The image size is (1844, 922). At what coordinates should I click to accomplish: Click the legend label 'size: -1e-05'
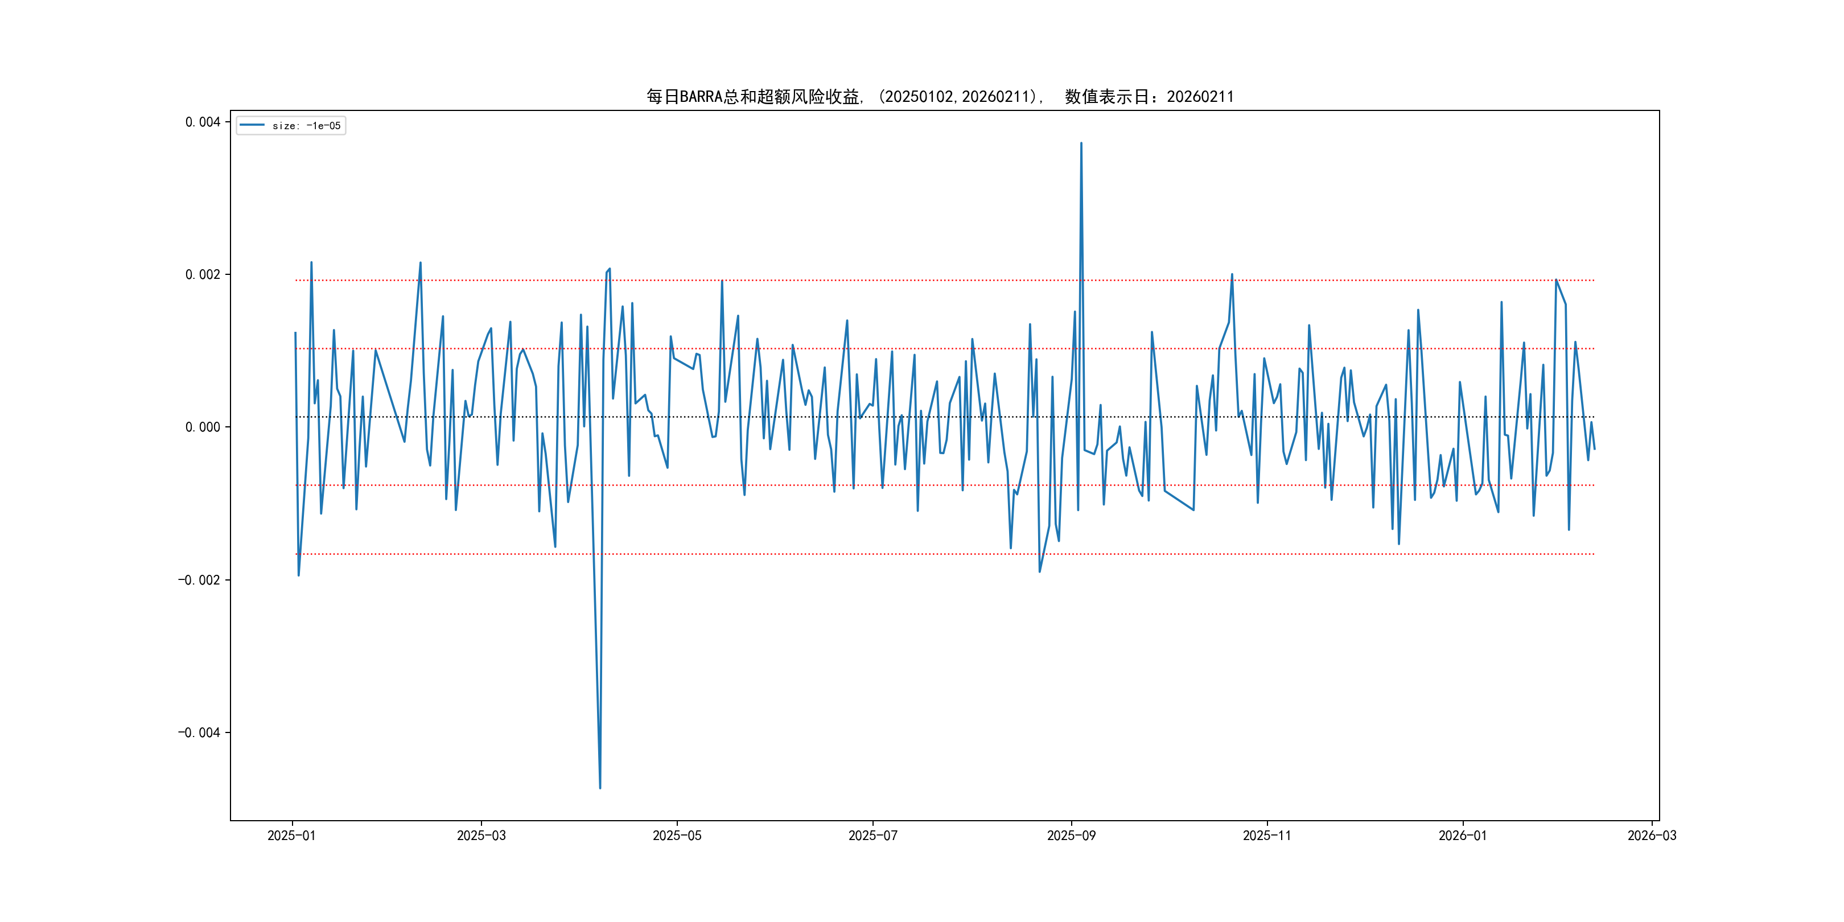306,126
